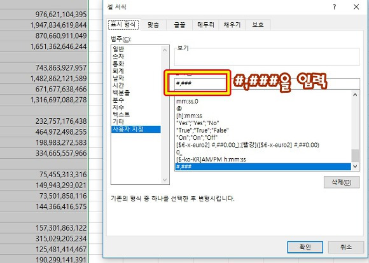
Task: Click cell with 976,621,104,395
Action: 44,15
